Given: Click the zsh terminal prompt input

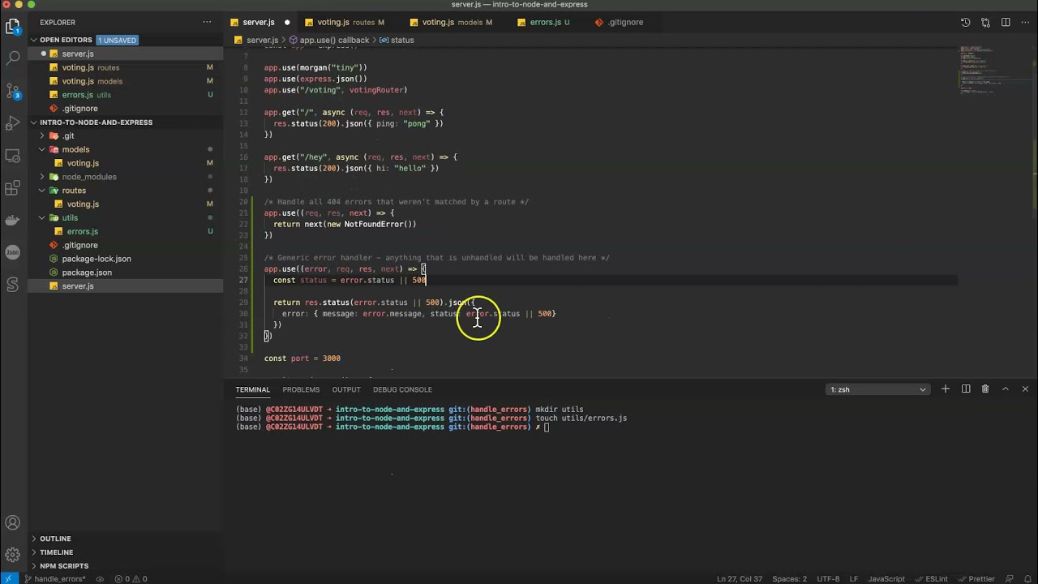Looking at the screenshot, I should point(547,427).
